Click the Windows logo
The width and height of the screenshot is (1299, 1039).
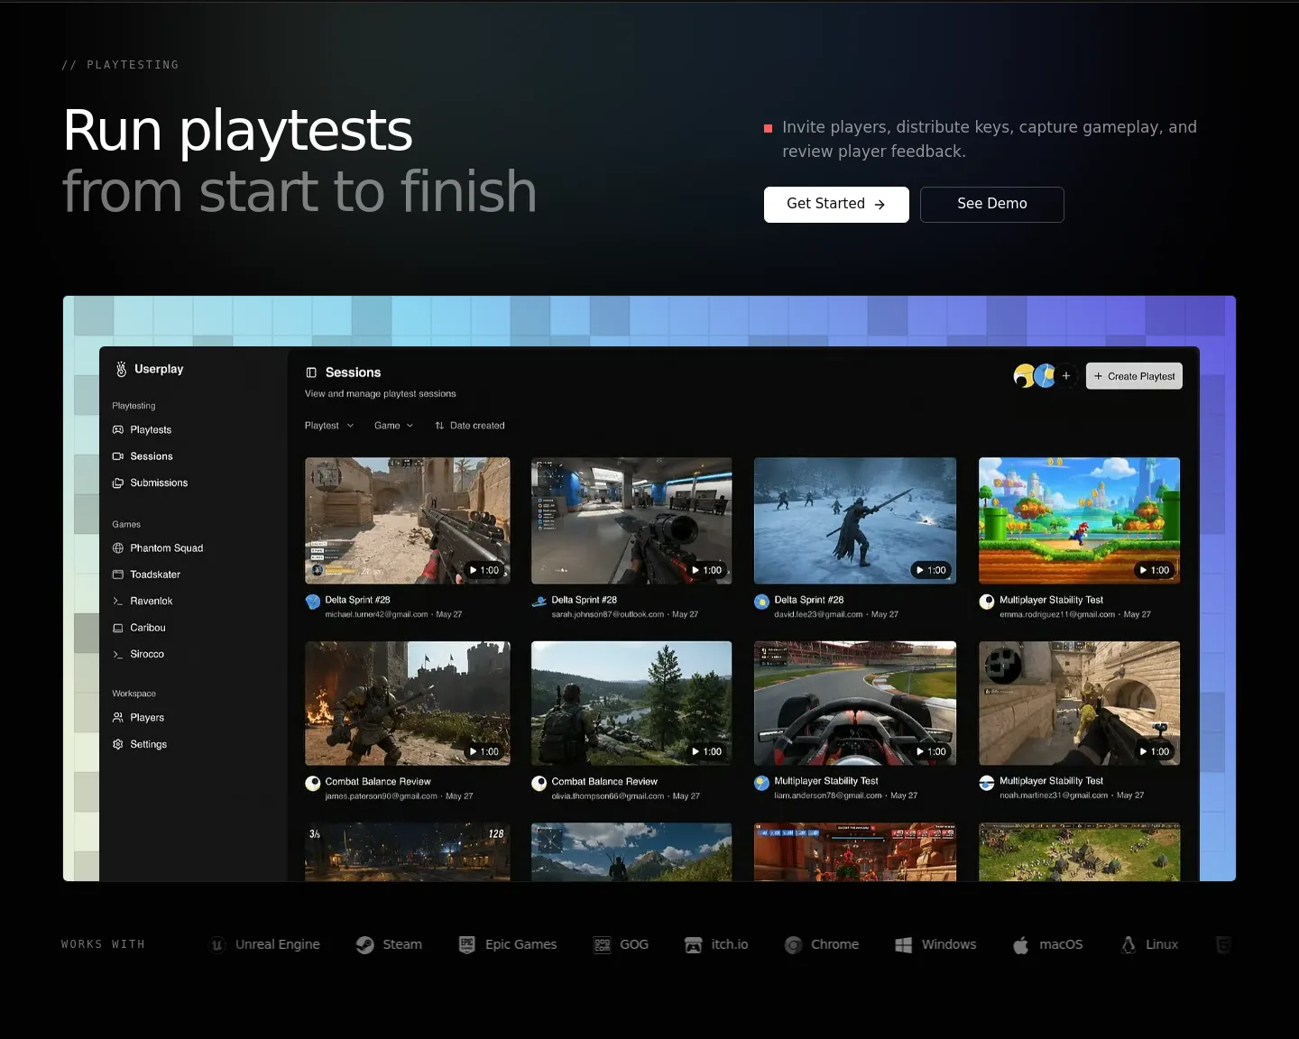point(903,944)
